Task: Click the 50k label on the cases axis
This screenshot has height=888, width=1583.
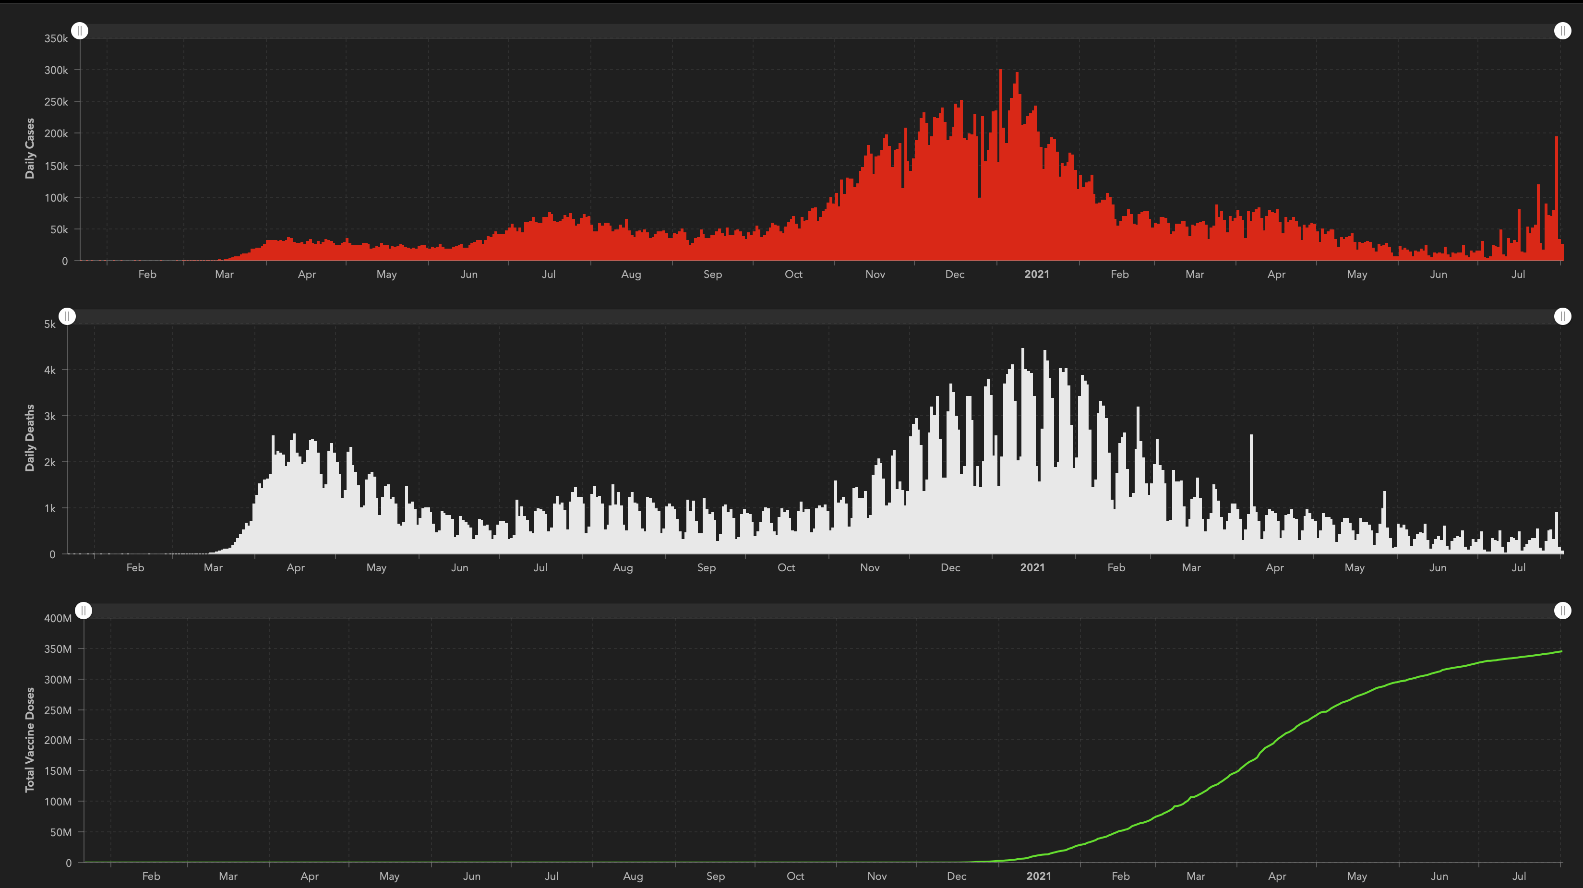Action: pos(59,229)
